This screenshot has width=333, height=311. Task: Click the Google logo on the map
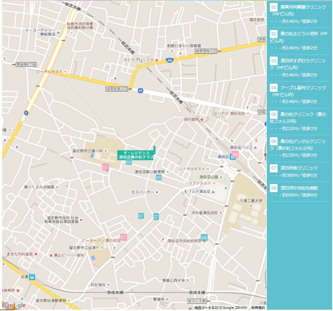(x=15, y=305)
